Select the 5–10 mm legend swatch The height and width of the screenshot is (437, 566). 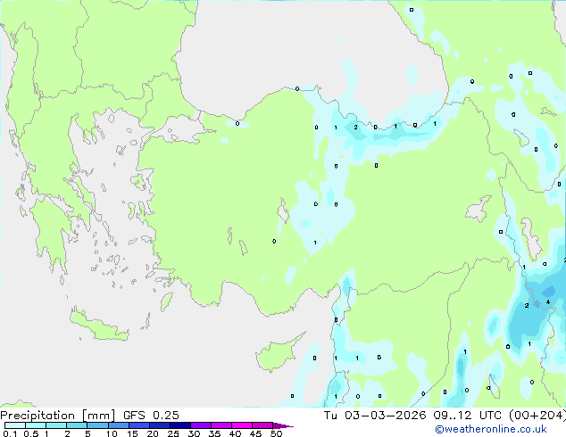pyautogui.click(x=97, y=425)
